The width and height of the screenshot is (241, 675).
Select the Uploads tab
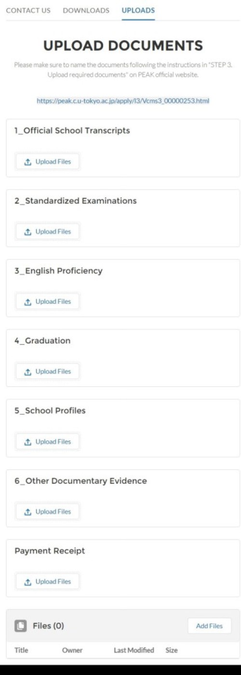coord(138,10)
